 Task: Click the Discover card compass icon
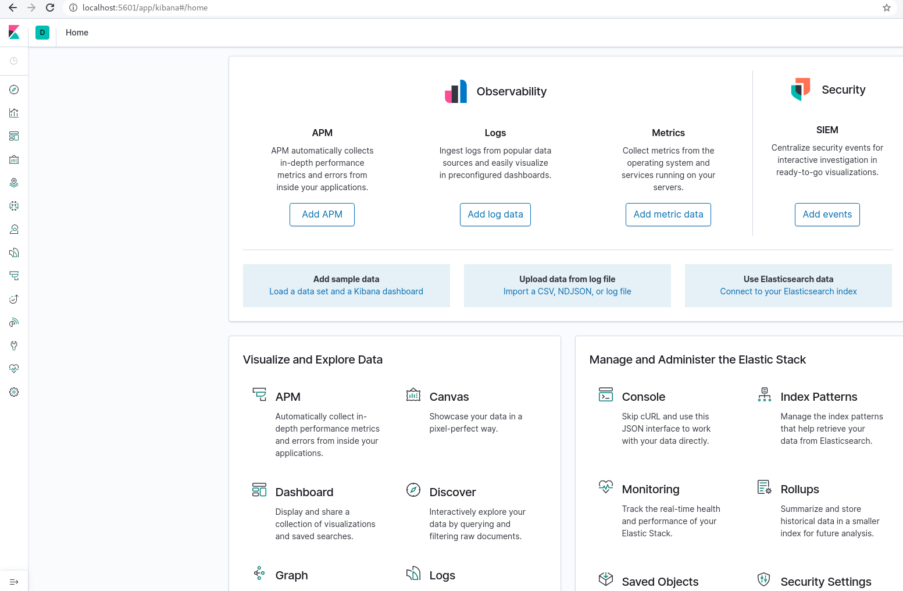pyautogui.click(x=413, y=490)
